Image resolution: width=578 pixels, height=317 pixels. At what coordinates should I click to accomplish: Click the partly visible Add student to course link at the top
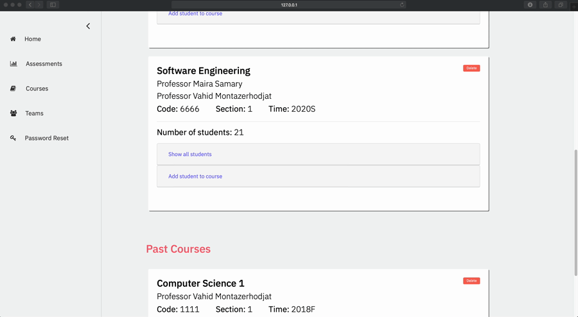(195, 13)
